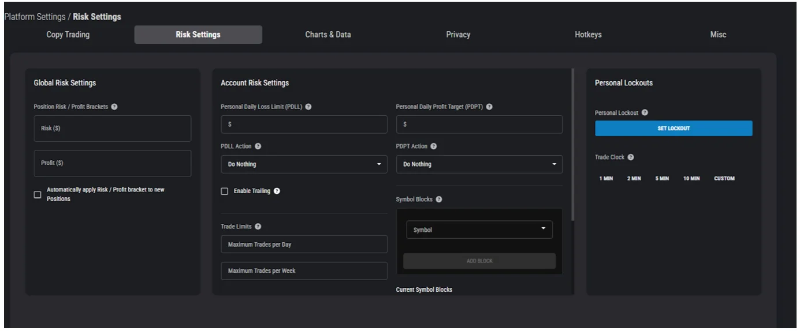Click help icon next to Enable Trailing

277,191
